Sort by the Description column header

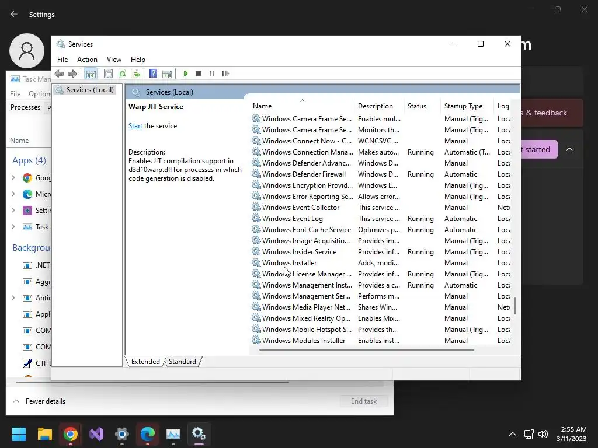click(x=379, y=106)
